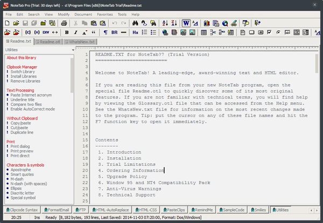Screen dimensions: 323x223
Task: Open the Favorites menu
Action: click(105, 15)
